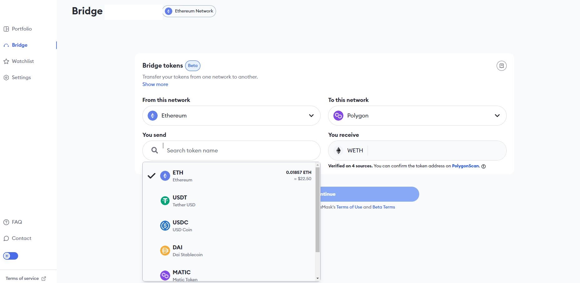The width and height of the screenshot is (580, 283).
Task: Click the WETH token icon
Action: pyautogui.click(x=338, y=151)
